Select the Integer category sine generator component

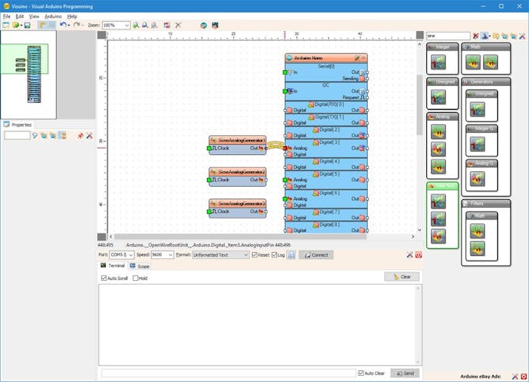tap(438, 63)
